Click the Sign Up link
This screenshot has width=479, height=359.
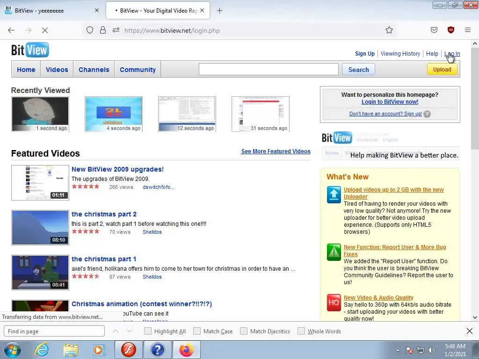(365, 54)
